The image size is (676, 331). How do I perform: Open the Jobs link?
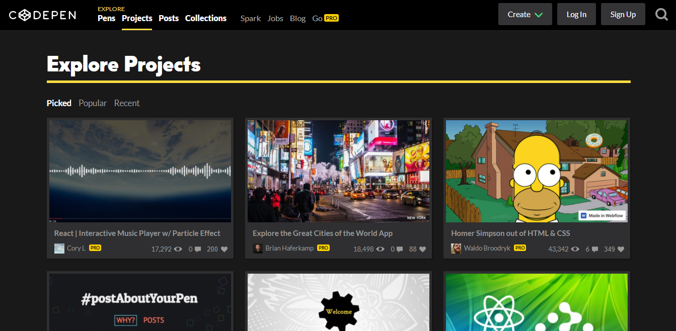[275, 19]
